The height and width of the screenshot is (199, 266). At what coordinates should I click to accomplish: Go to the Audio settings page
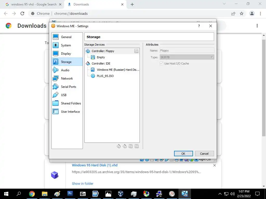tap(67, 70)
